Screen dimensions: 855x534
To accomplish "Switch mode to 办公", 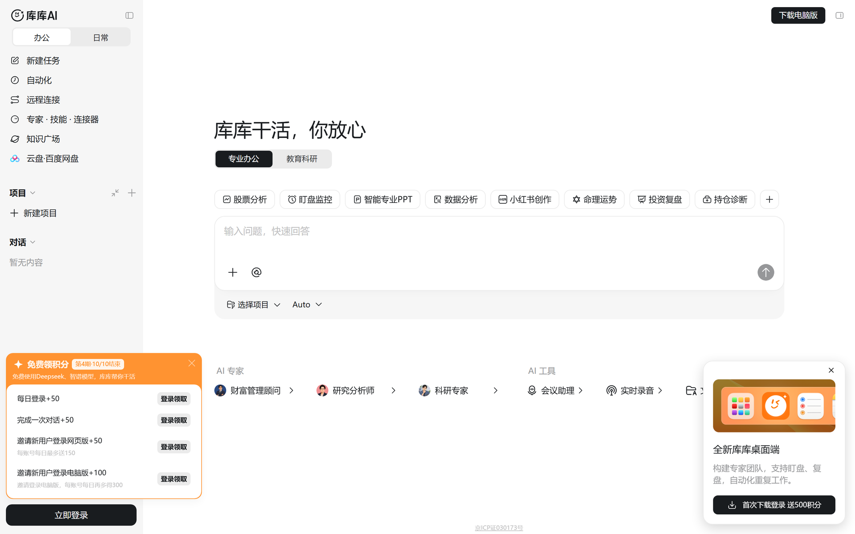I will [42, 37].
